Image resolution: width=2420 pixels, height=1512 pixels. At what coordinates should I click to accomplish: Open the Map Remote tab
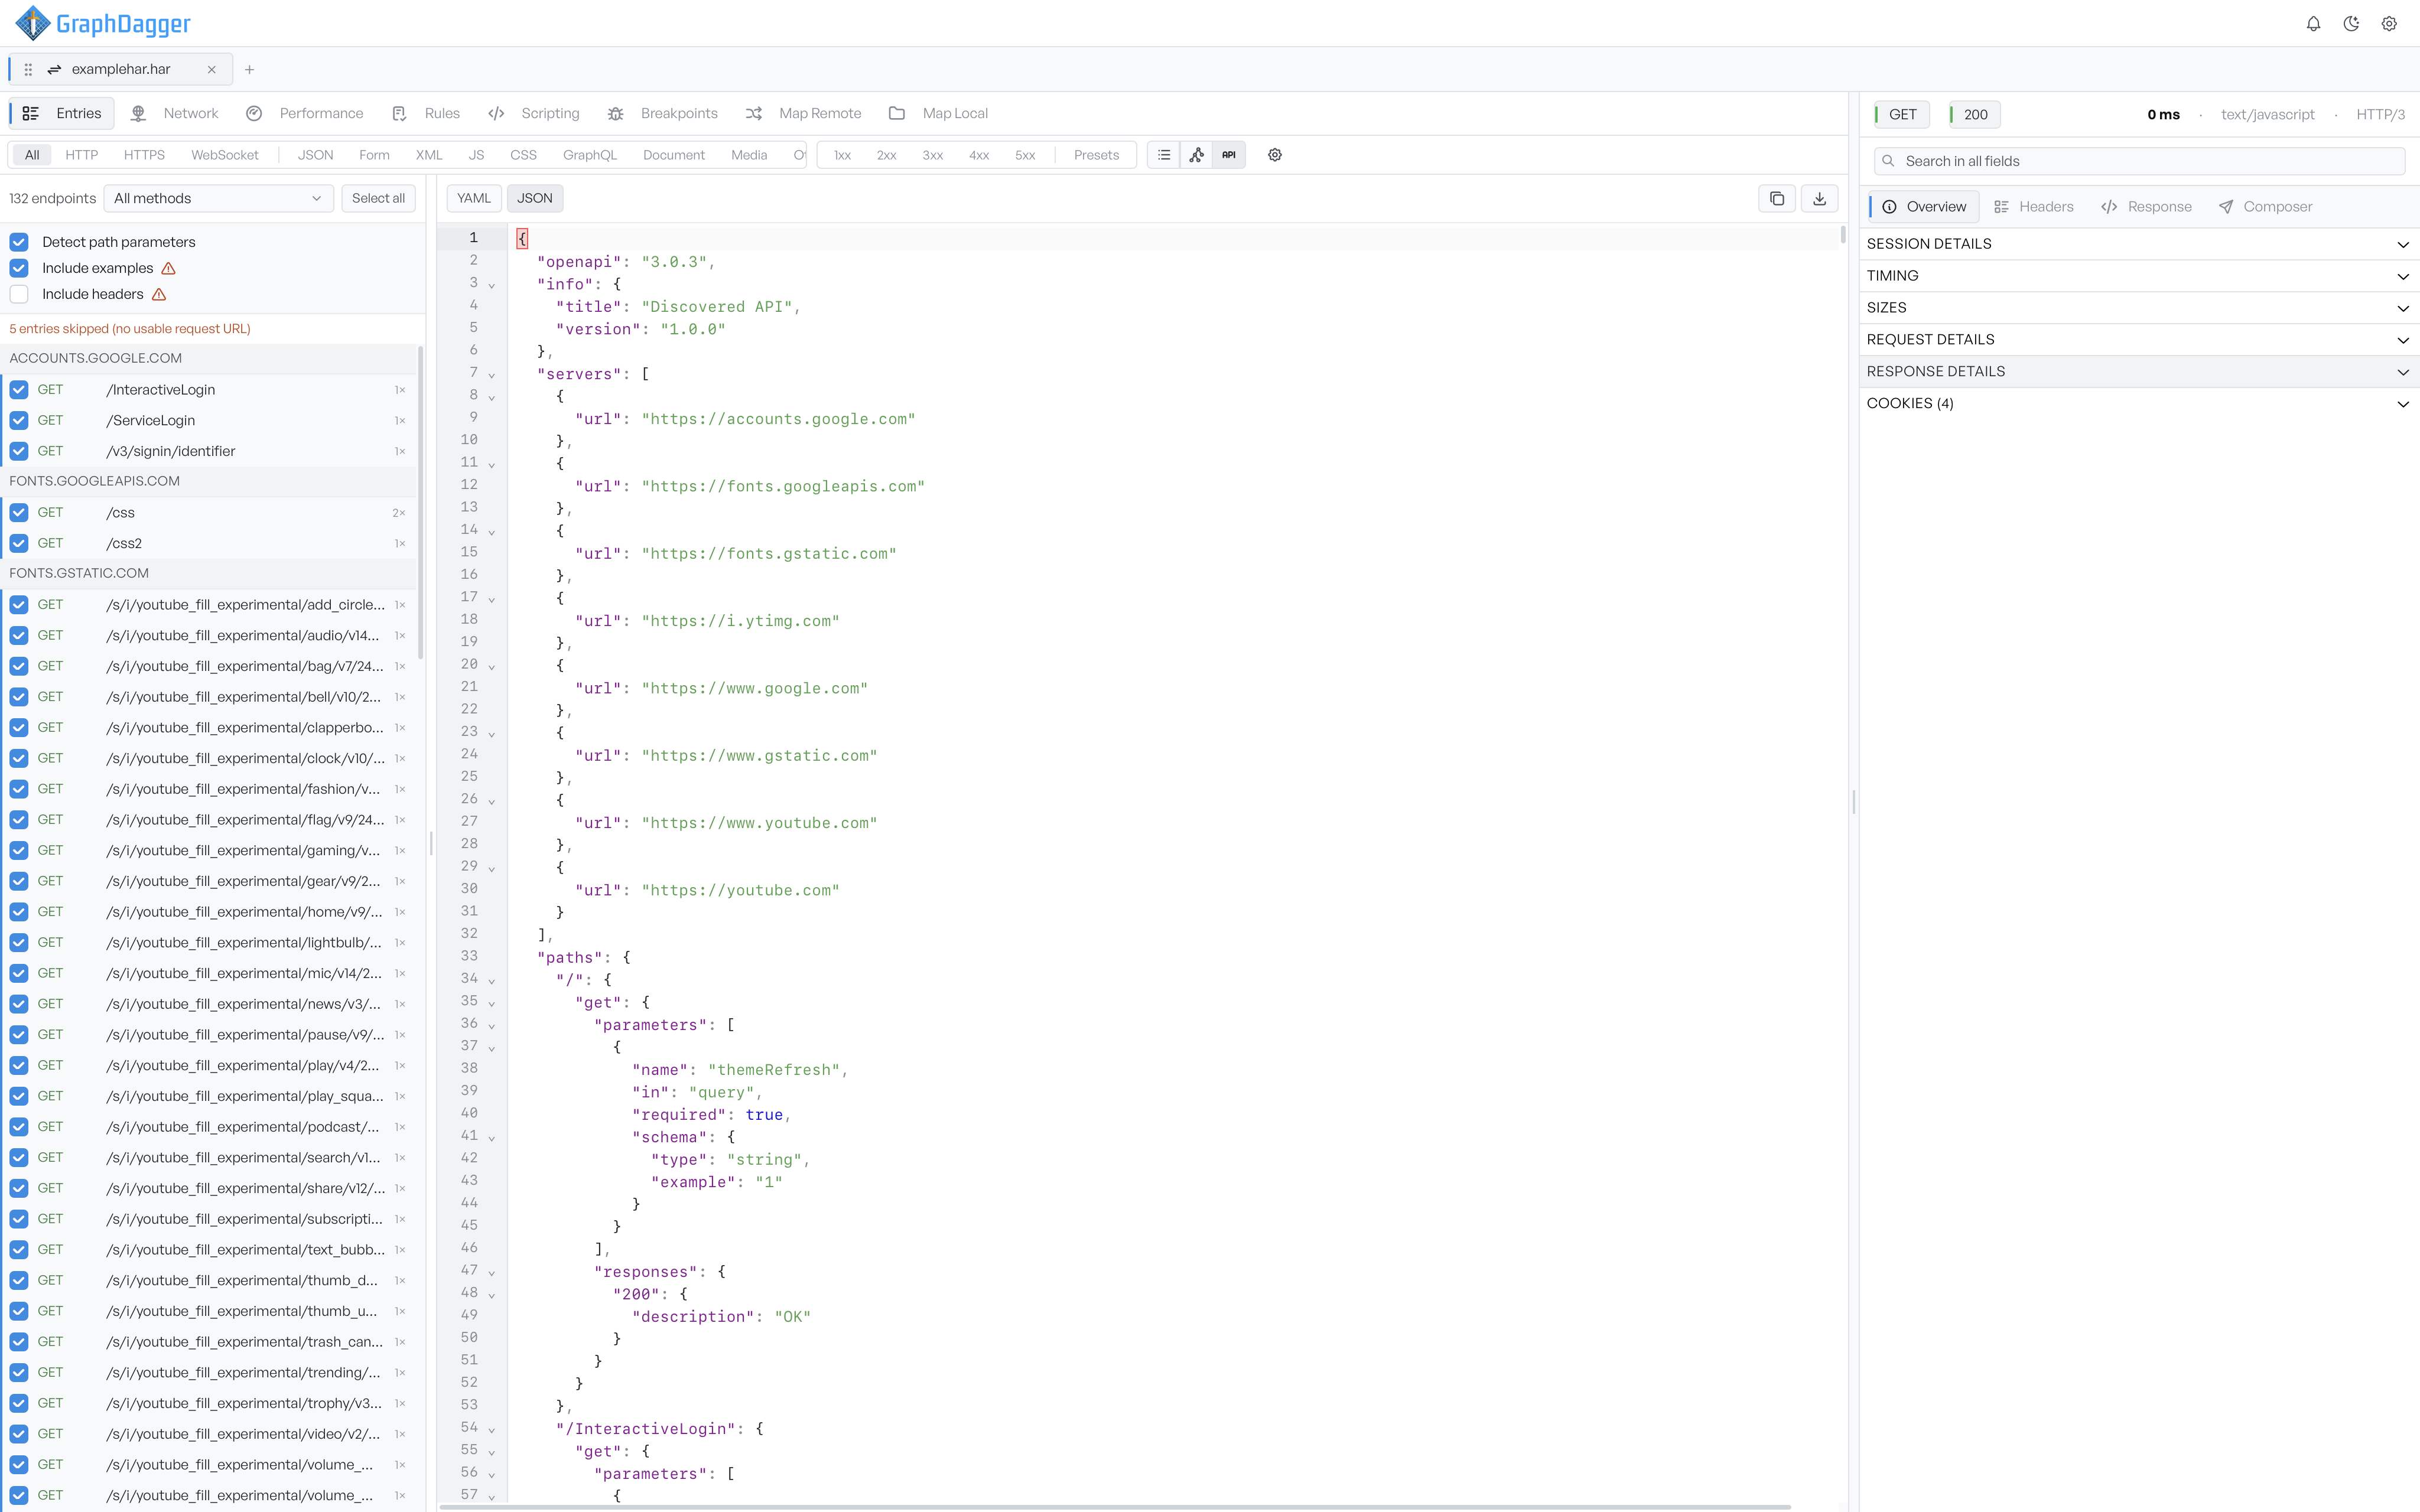[x=804, y=113]
